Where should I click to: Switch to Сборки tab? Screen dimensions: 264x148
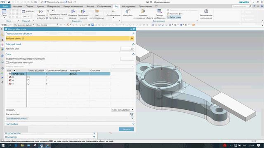[29, 7]
